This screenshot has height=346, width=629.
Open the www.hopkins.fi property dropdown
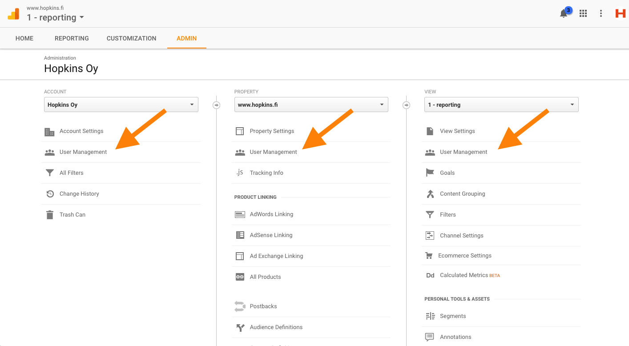(311, 105)
